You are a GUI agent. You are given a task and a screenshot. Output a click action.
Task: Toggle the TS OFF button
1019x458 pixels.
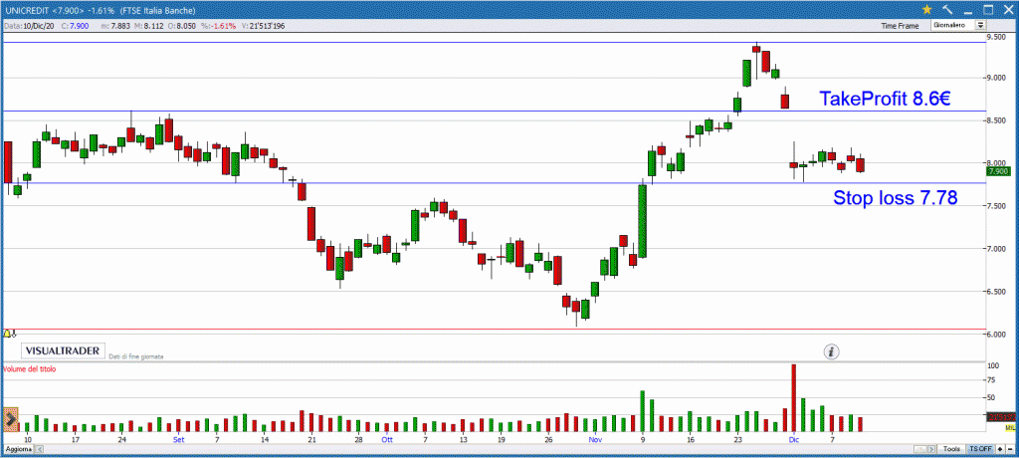[980, 450]
